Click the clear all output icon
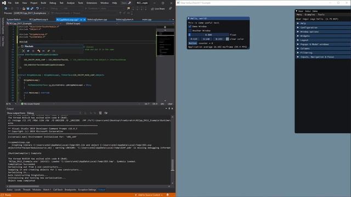This screenshot has height=197, width=351. [x=100, y=113]
